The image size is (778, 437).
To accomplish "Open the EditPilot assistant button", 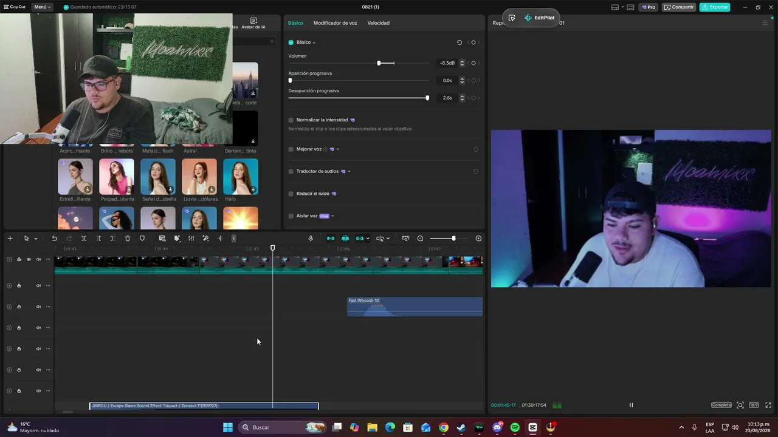I will [x=539, y=18].
